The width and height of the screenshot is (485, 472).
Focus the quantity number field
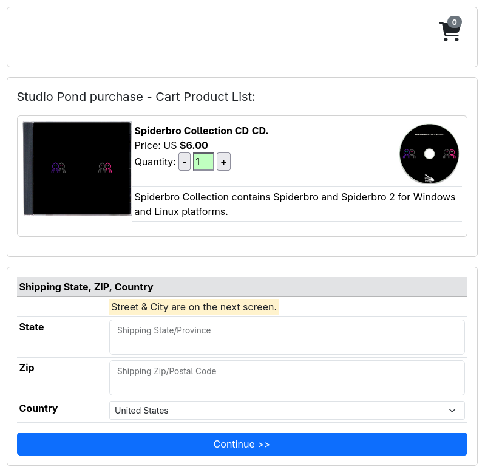click(x=203, y=162)
